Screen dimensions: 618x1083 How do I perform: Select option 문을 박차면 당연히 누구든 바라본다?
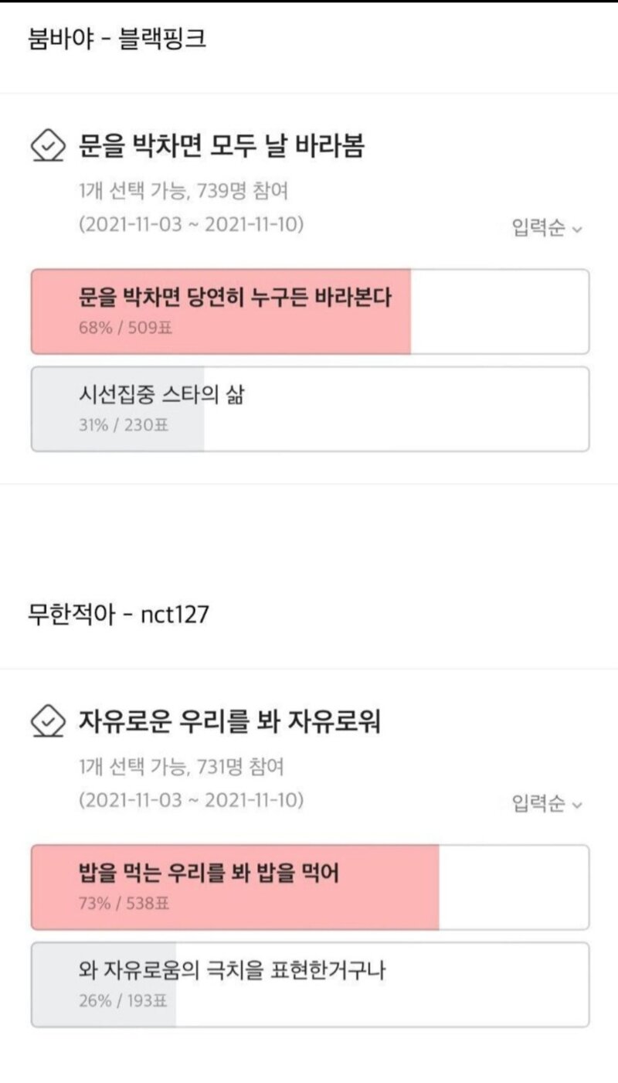(310, 312)
